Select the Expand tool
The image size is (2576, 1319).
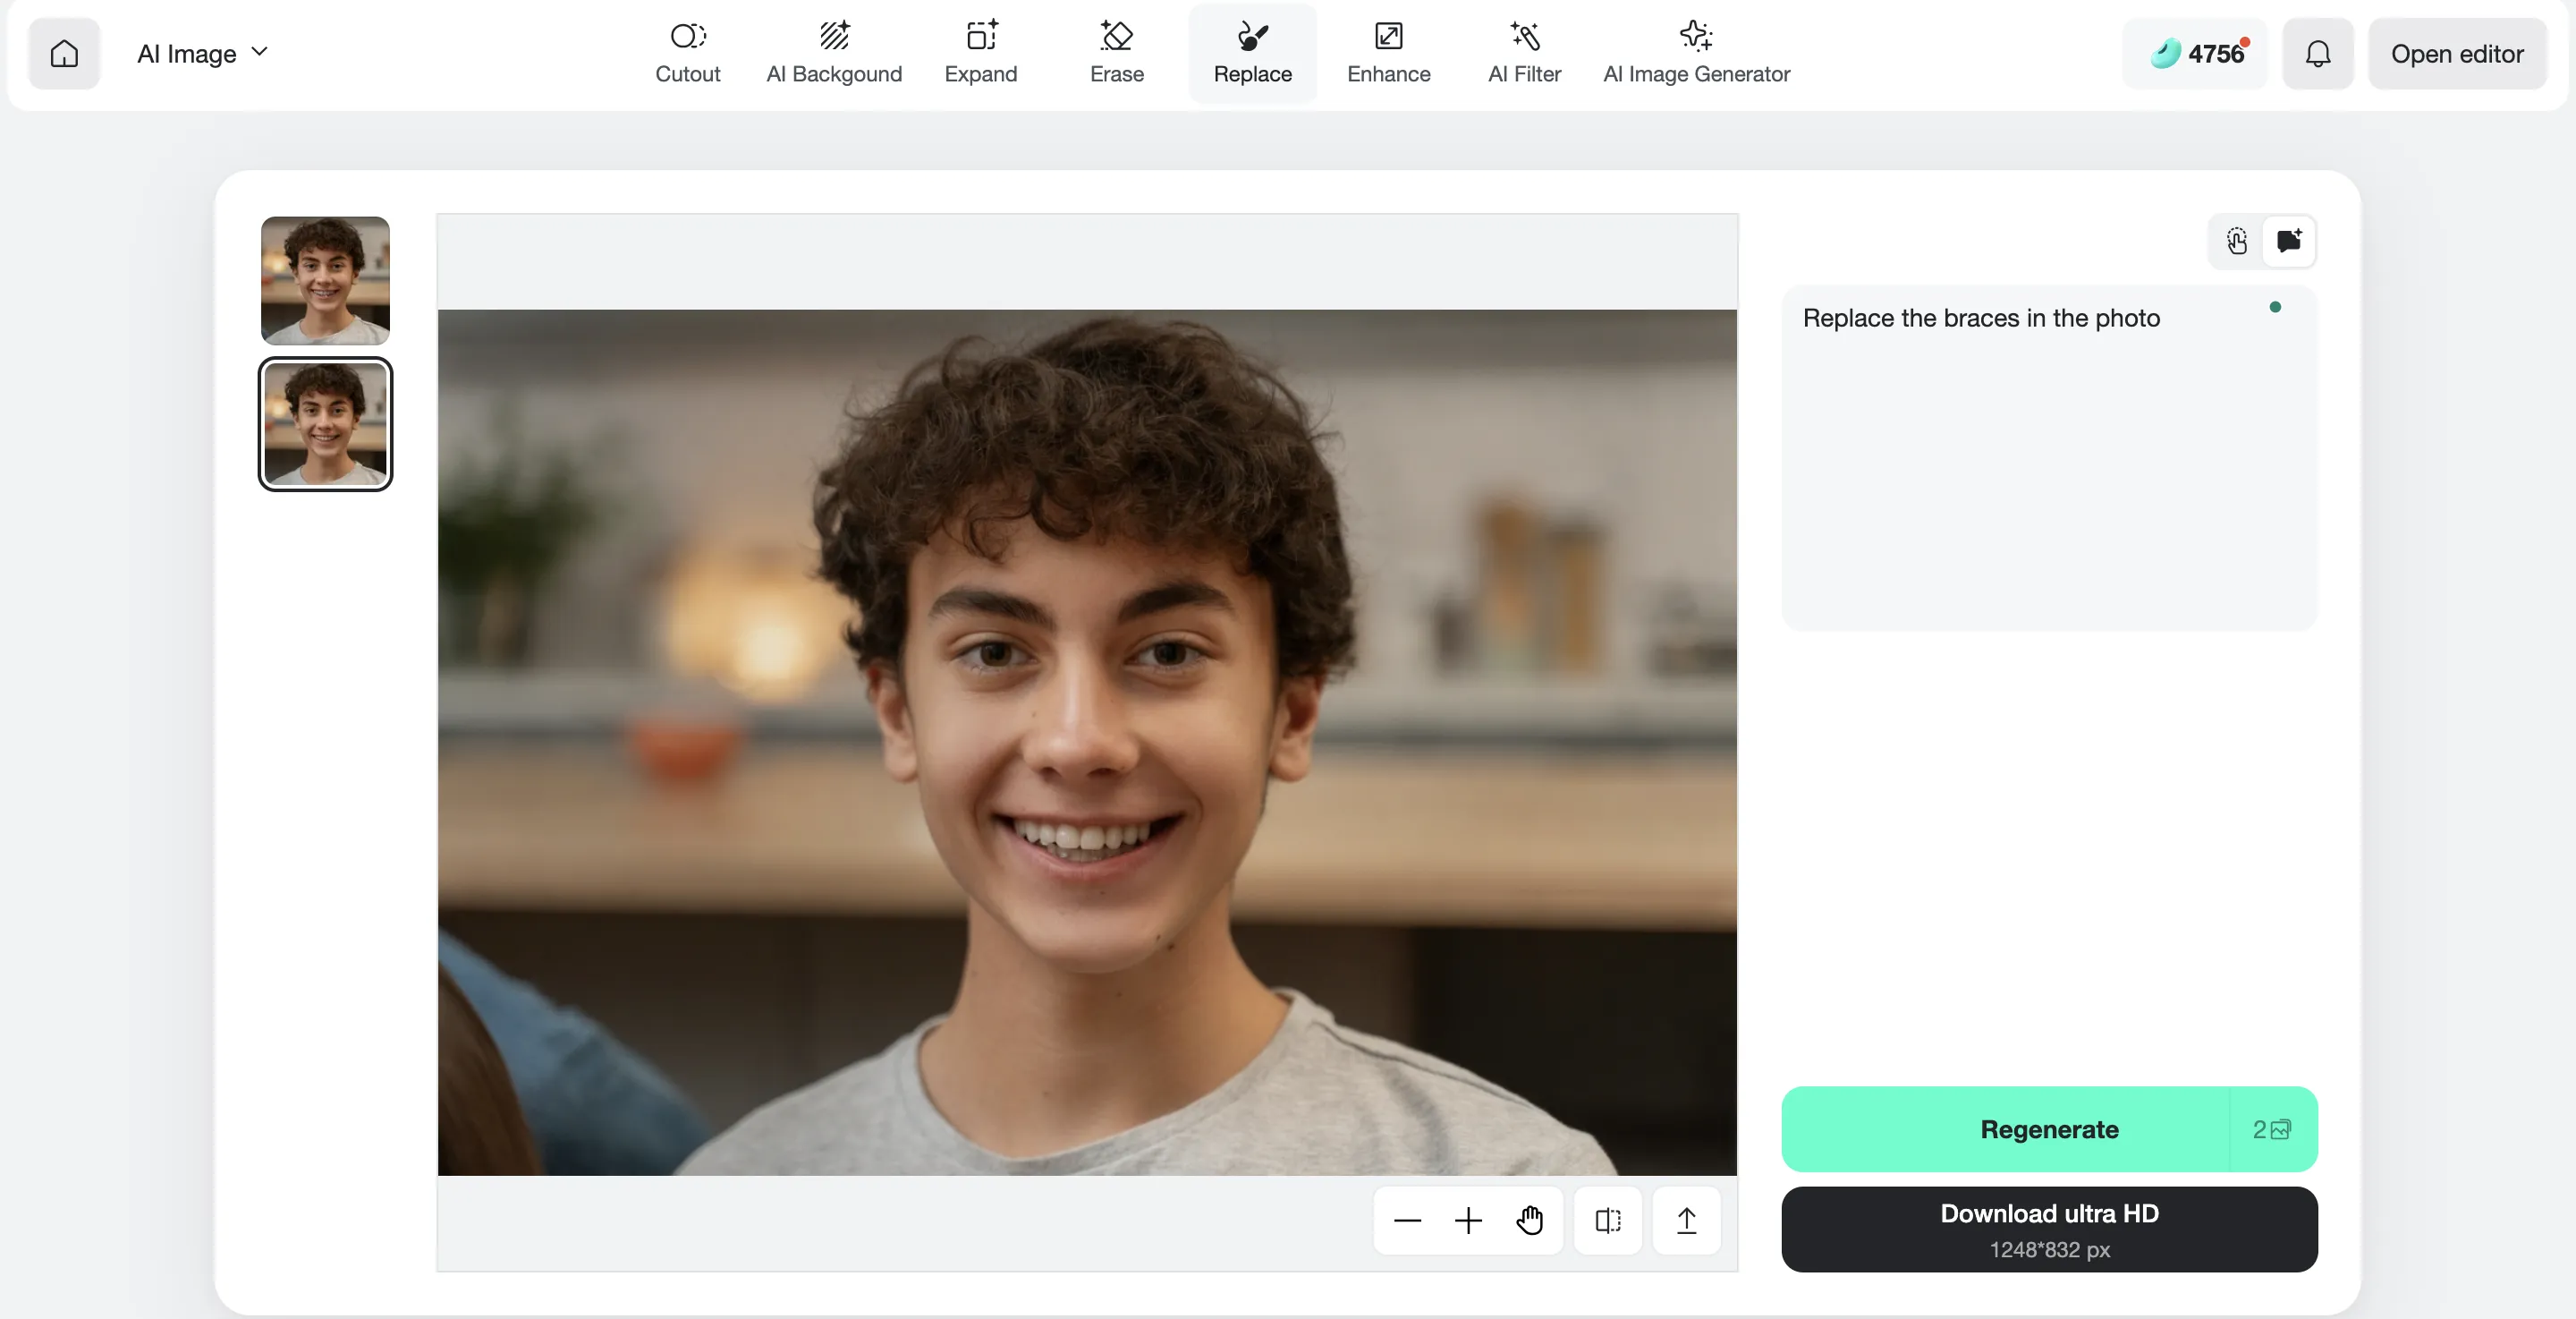point(981,52)
